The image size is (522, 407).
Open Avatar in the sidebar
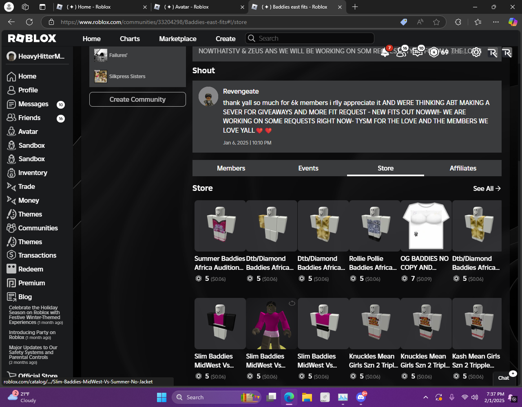click(23, 132)
